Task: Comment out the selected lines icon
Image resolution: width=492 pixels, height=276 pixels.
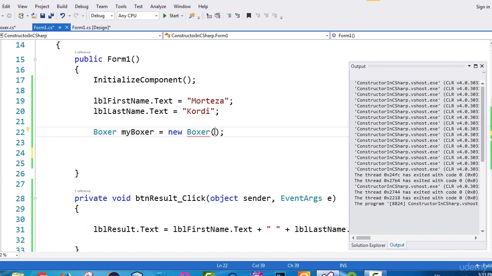Action: click(229, 16)
